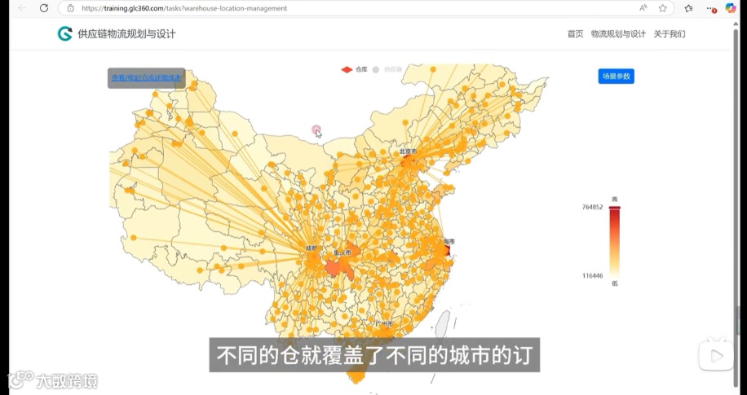Reload the page with the refresh icon
Image resolution: width=747 pixels, height=395 pixels.
point(44,8)
